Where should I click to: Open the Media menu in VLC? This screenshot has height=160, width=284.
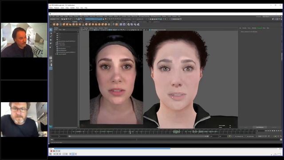pos(51,8)
